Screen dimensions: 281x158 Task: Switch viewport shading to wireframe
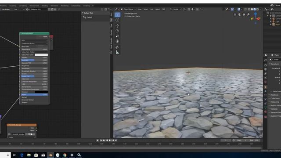point(249,9)
